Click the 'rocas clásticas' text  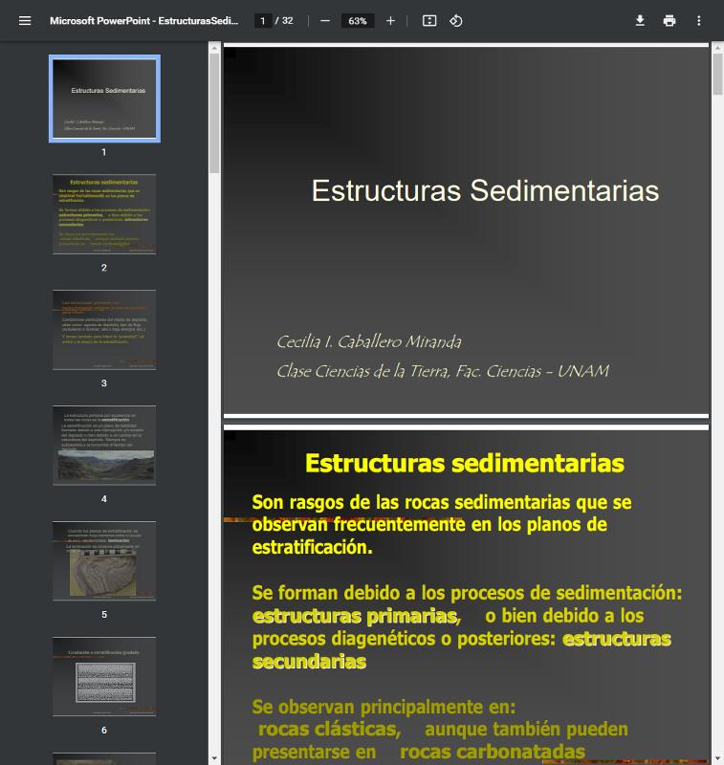click(329, 729)
